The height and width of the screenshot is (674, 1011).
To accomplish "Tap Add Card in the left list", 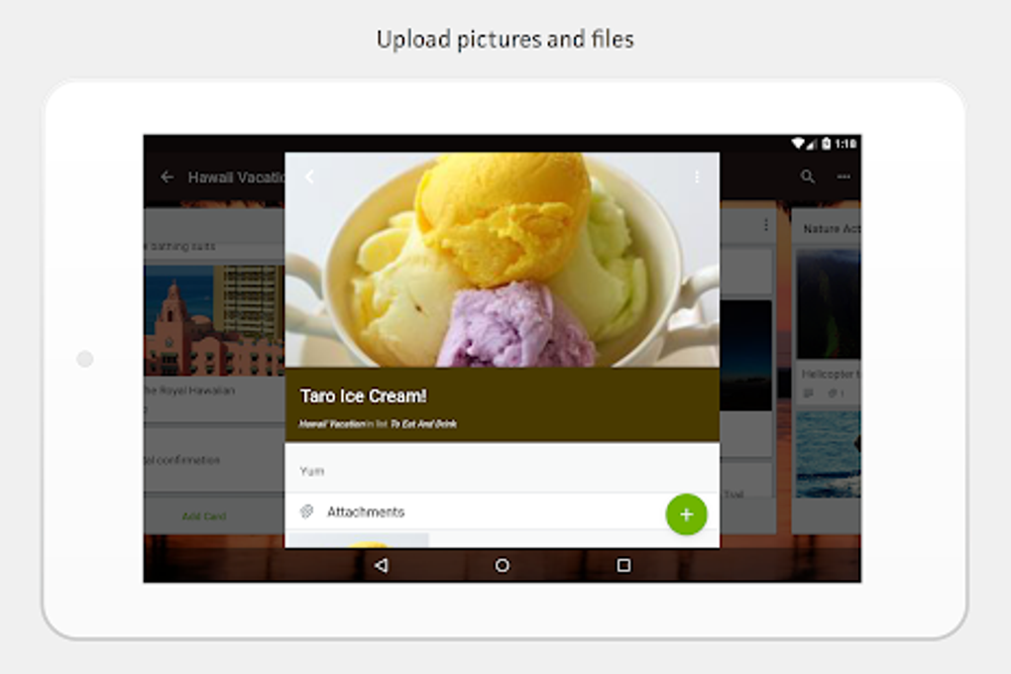I will pos(205,516).
